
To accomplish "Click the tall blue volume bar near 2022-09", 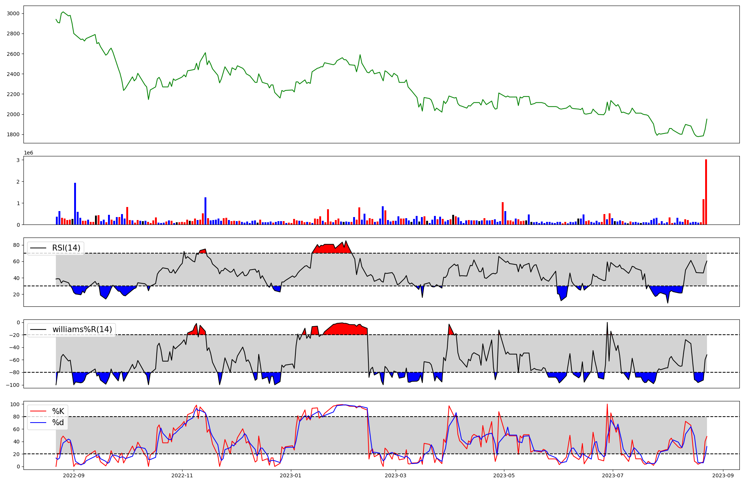I will (x=75, y=204).
